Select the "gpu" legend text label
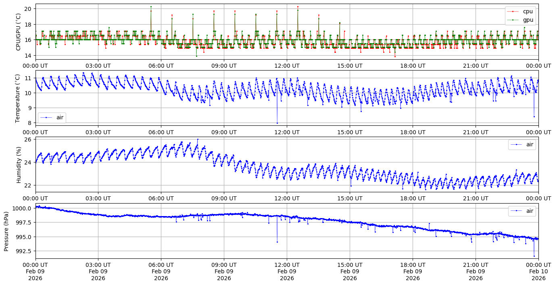The image size is (555, 285). [528, 19]
